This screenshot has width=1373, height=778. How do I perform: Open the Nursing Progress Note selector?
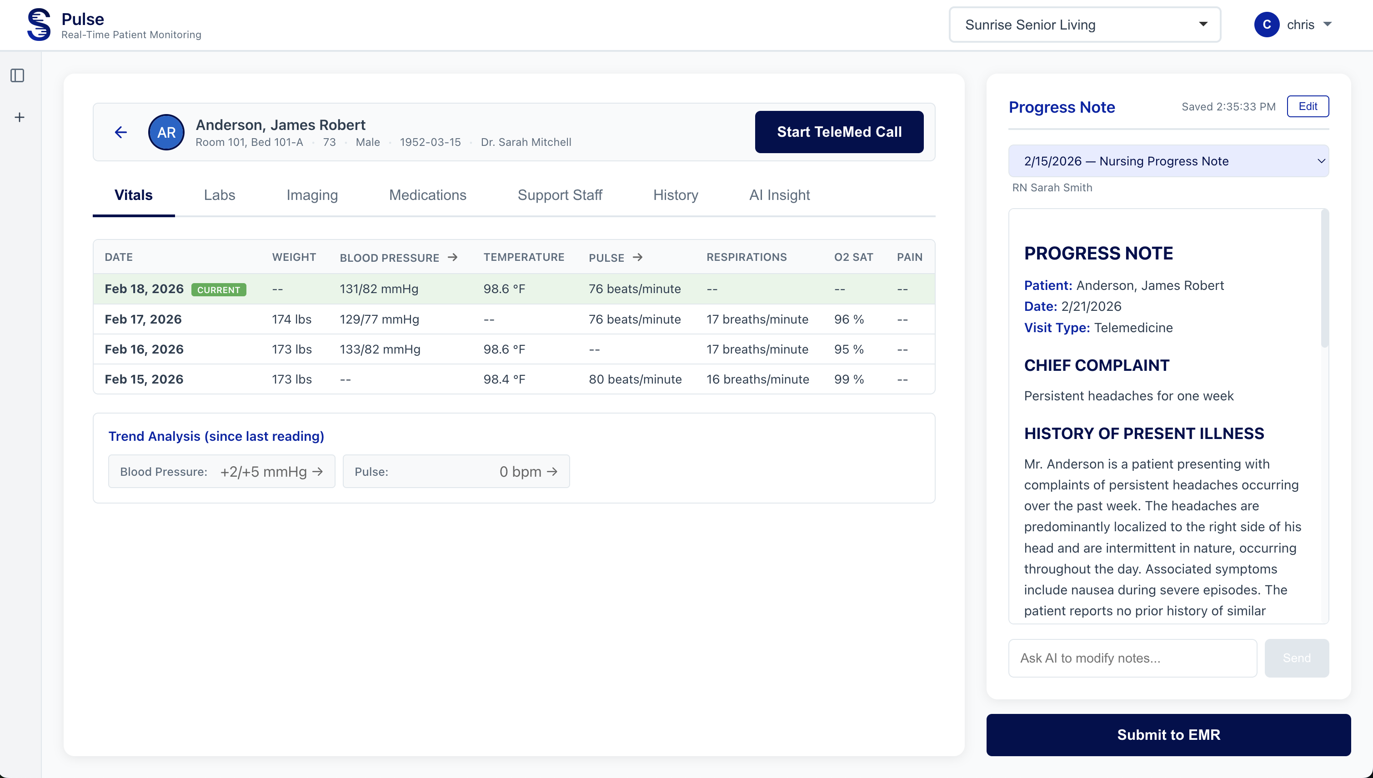(x=1168, y=161)
